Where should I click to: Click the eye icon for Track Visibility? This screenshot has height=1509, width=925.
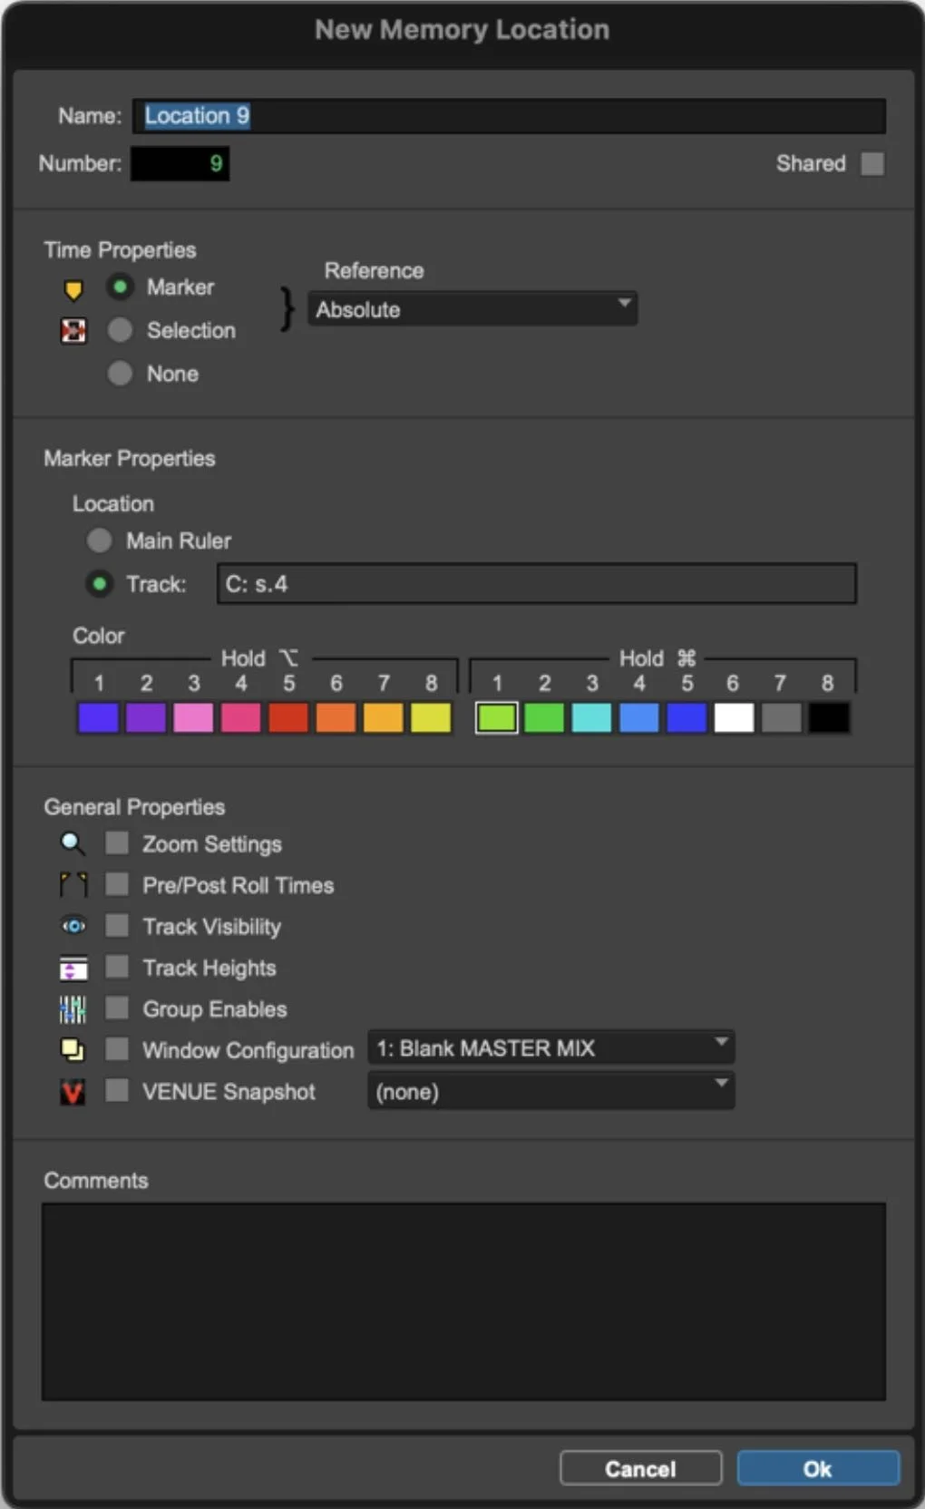73,926
